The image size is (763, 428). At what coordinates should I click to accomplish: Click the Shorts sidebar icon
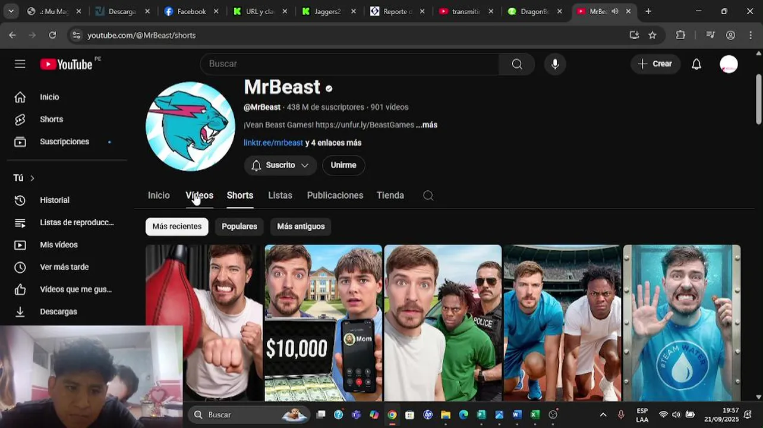click(x=20, y=119)
